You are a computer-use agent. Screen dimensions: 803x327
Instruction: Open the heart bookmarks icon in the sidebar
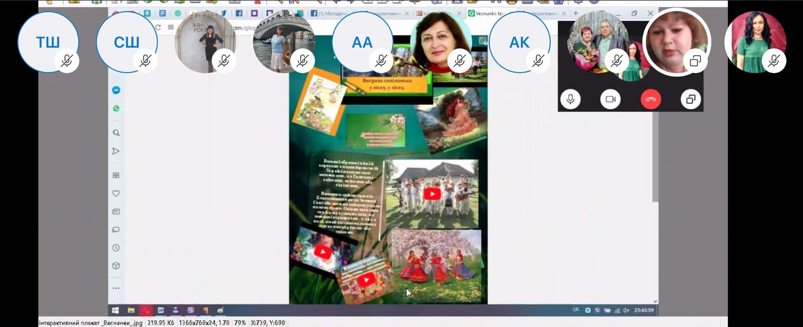(116, 193)
